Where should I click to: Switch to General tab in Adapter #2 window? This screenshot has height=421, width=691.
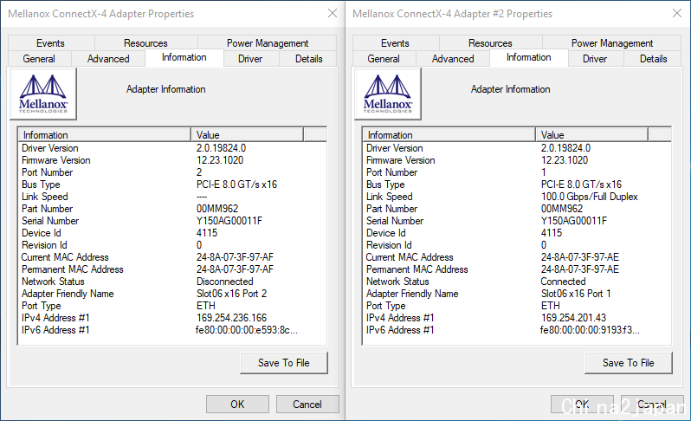[x=384, y=59]
